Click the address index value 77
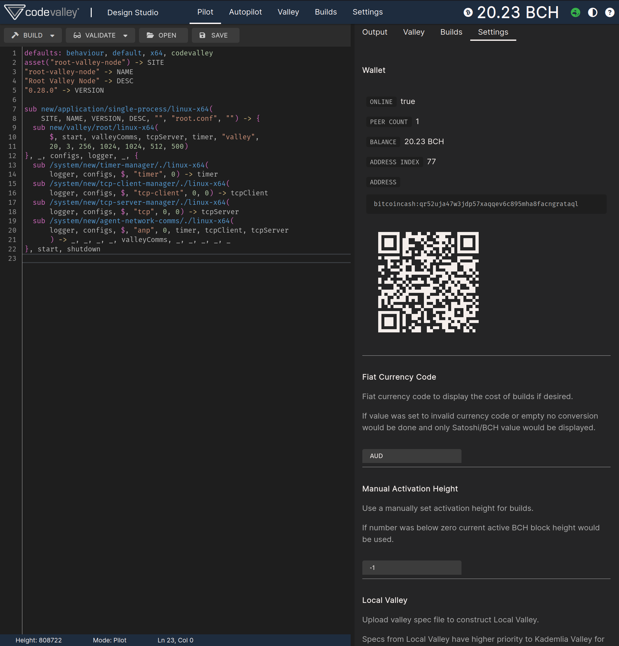The width and height of the screenshot is (619, 646). 431,162
